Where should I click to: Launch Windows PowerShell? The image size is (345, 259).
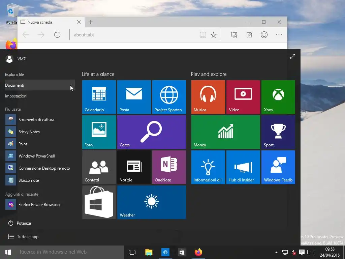point(40,156)
